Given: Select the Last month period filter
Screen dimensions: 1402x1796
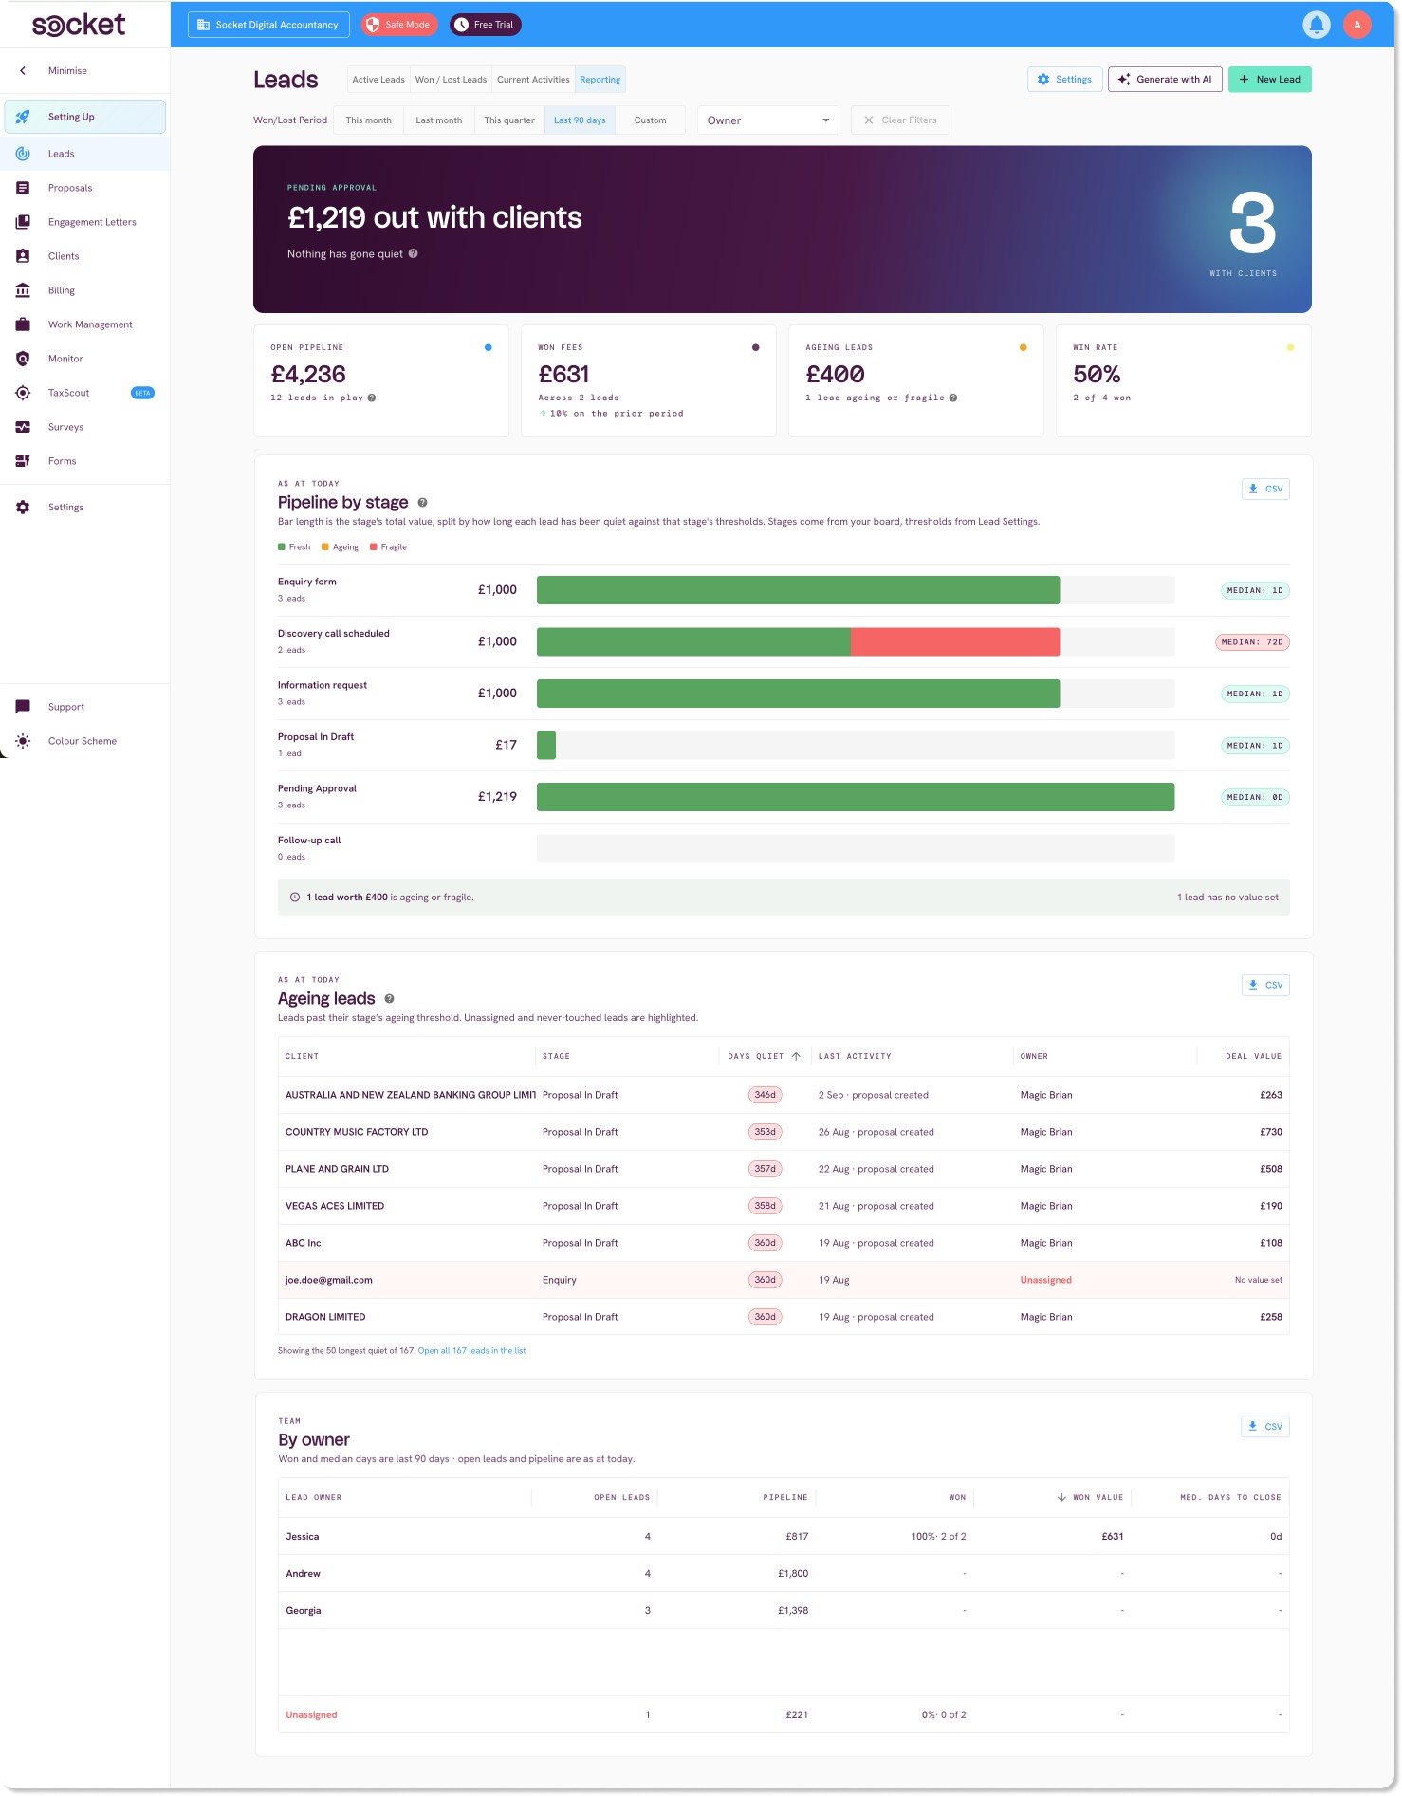Looking at the screenshot, I should [438, 120].
